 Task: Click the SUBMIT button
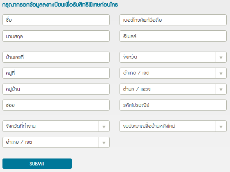(x=37, y=163)
